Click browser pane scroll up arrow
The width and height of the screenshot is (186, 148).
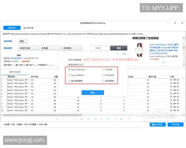coord(184,38)
